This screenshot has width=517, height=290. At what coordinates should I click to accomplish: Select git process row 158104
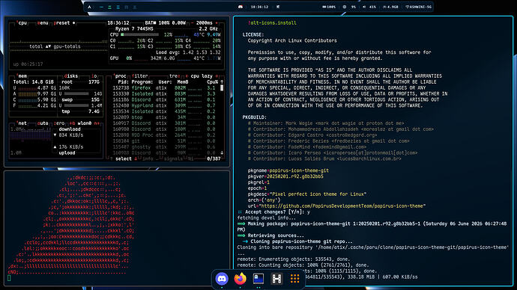pos(165,141)
